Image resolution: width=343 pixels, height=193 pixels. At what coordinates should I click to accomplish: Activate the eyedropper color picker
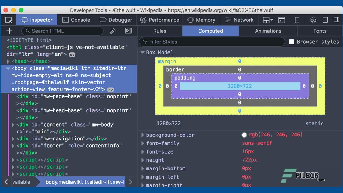(112, 31)
